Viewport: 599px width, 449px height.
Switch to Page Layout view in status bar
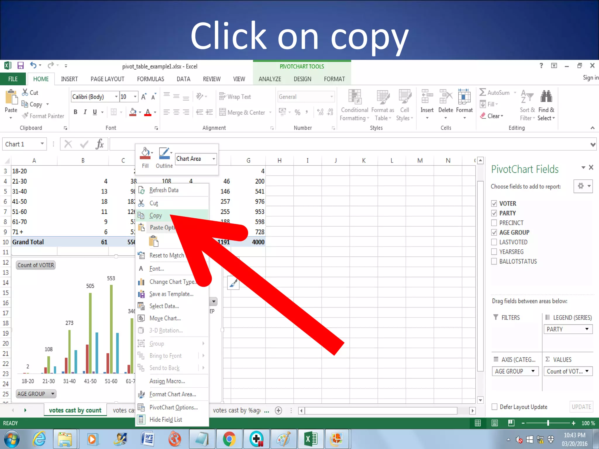click(x=495, y=423)
